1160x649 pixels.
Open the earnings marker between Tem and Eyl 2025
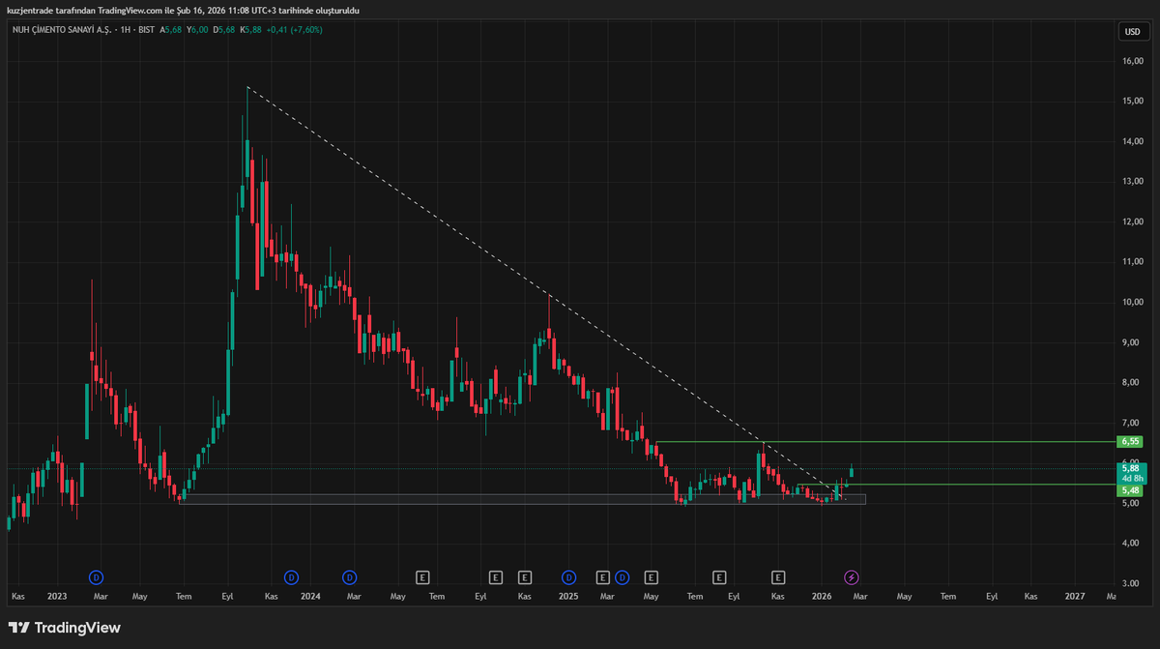click(x=719, y=577)
